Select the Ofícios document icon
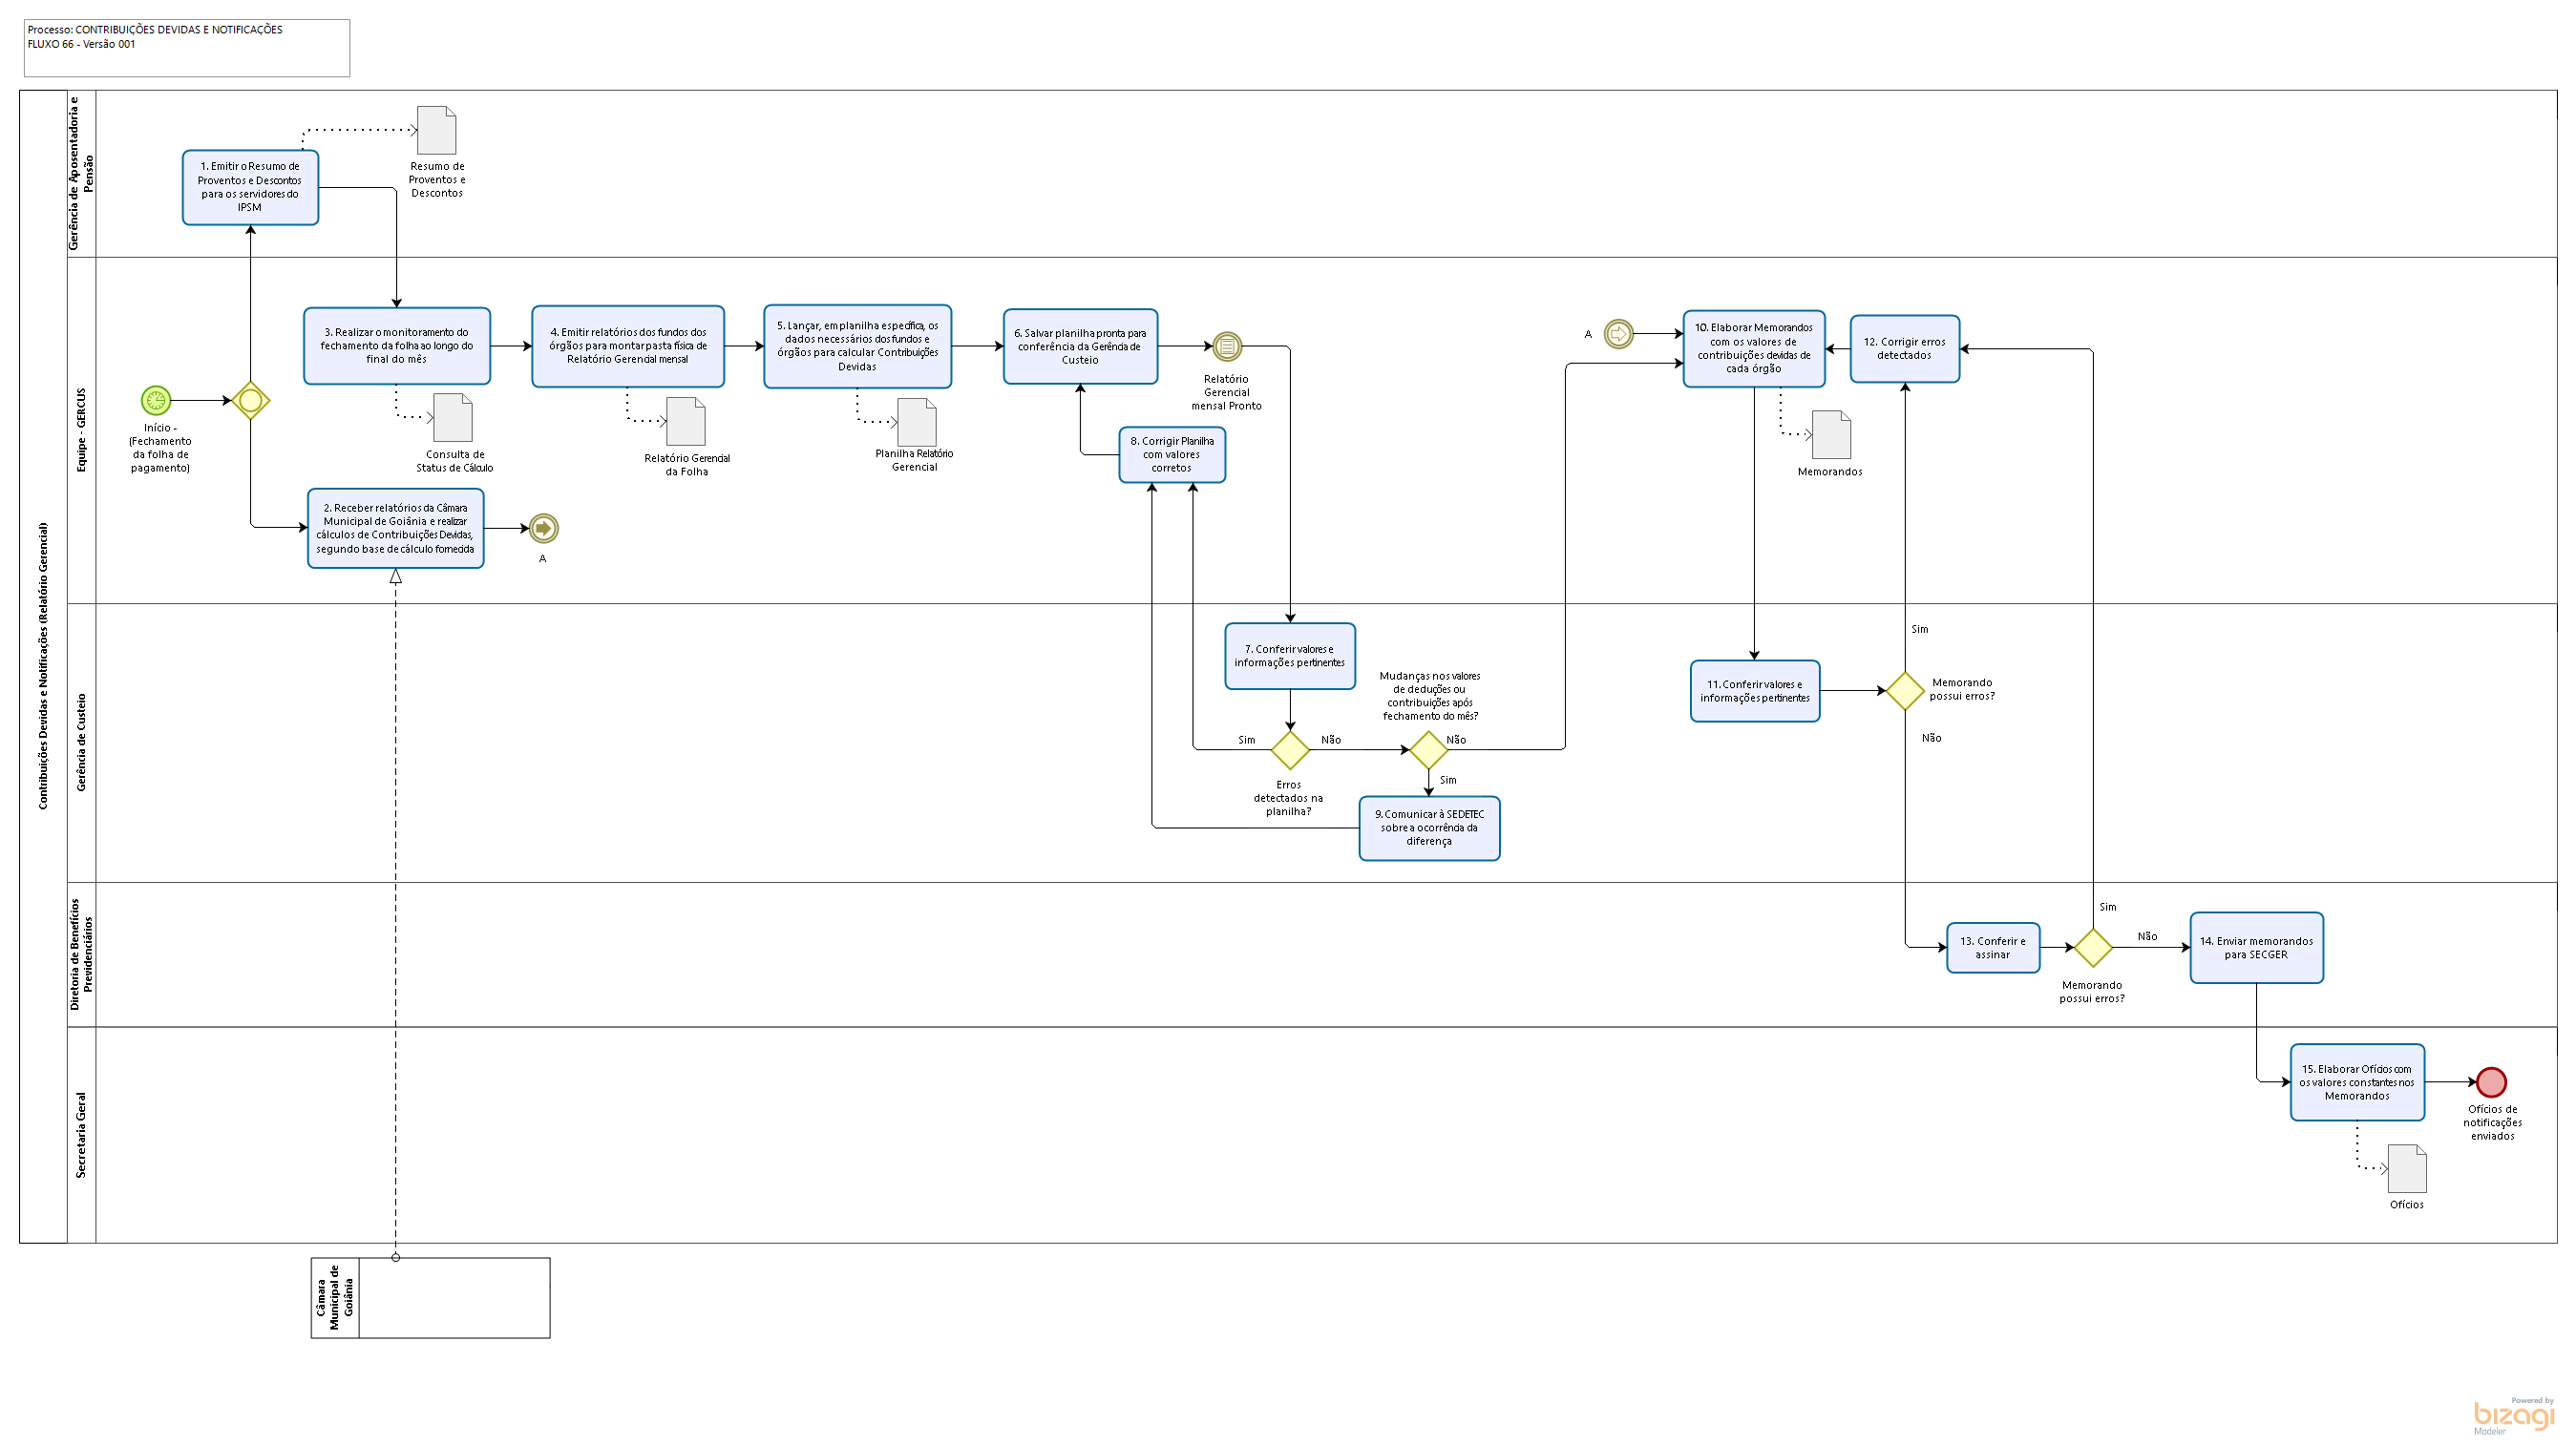 point(2407,1169)
